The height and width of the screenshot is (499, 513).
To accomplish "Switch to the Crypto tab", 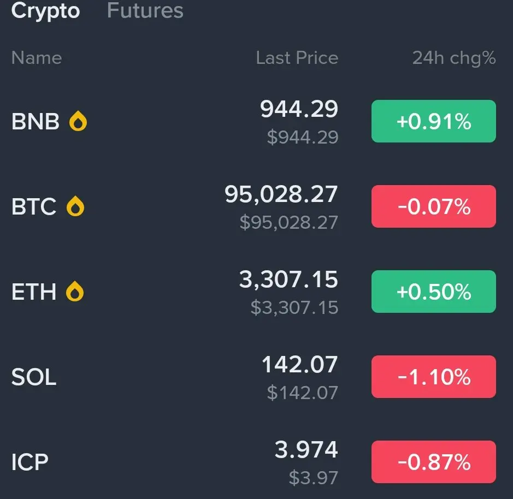I will 45,10.
